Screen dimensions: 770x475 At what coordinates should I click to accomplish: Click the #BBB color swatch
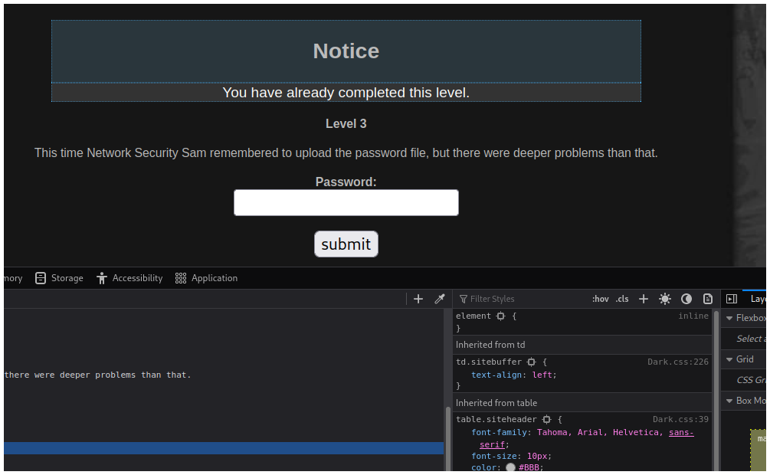click(x=511, y=467)
